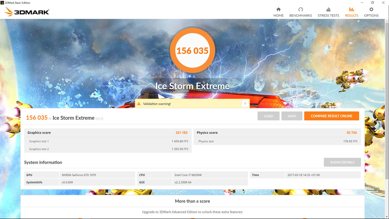Minimize the 3DMark window

tap(362, 3)
